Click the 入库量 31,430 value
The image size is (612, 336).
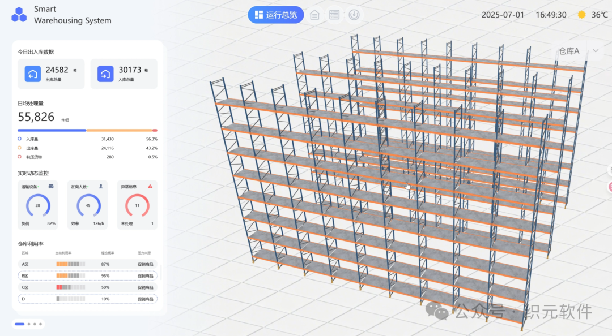pyautogui.click(x=107, y=139)
